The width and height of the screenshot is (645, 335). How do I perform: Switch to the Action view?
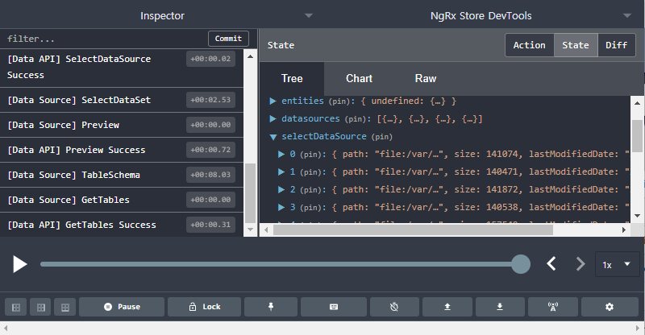coord(530,45)
